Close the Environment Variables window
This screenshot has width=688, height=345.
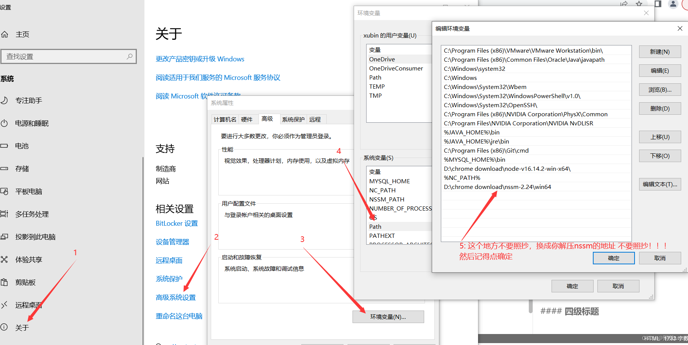pos(646,13)
